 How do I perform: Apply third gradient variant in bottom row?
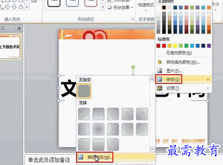point(113,144)
